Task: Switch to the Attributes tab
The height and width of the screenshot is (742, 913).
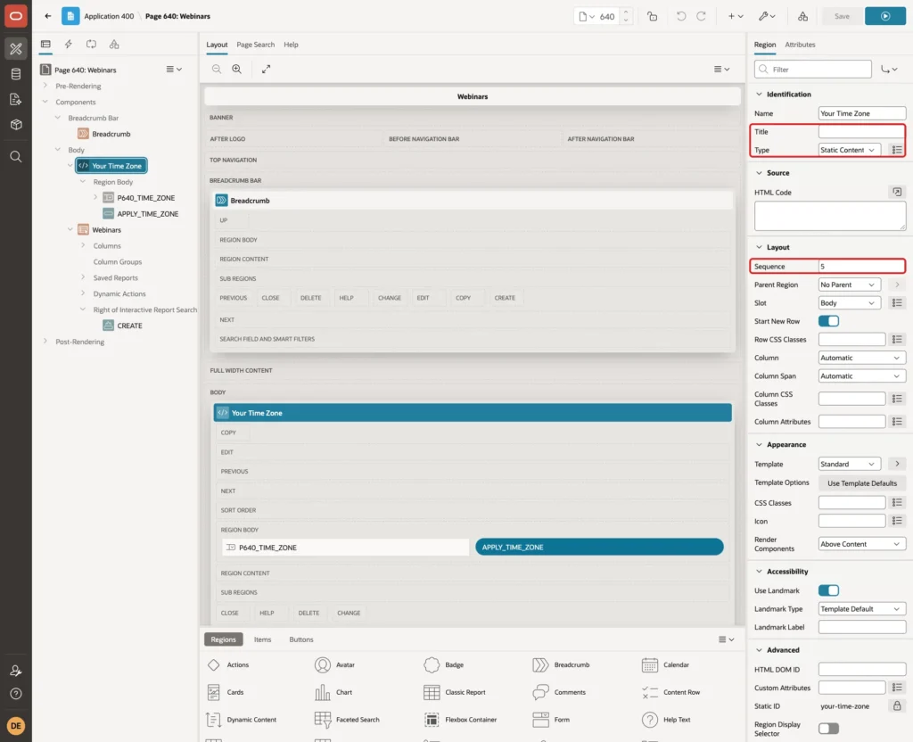Action: click(800, 45)
